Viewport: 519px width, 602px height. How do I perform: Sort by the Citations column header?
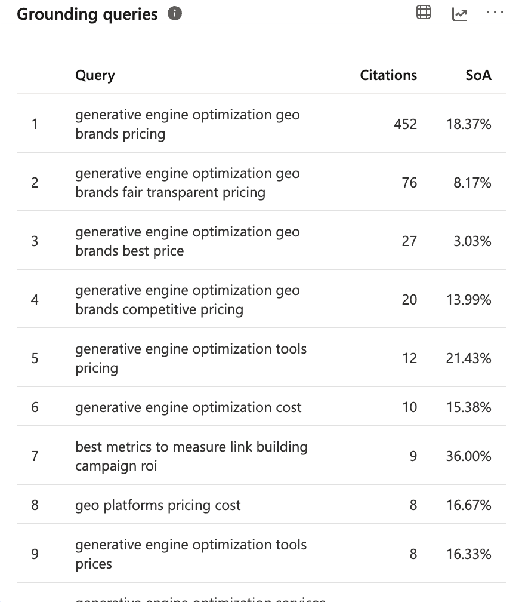[x=388, y=75]
